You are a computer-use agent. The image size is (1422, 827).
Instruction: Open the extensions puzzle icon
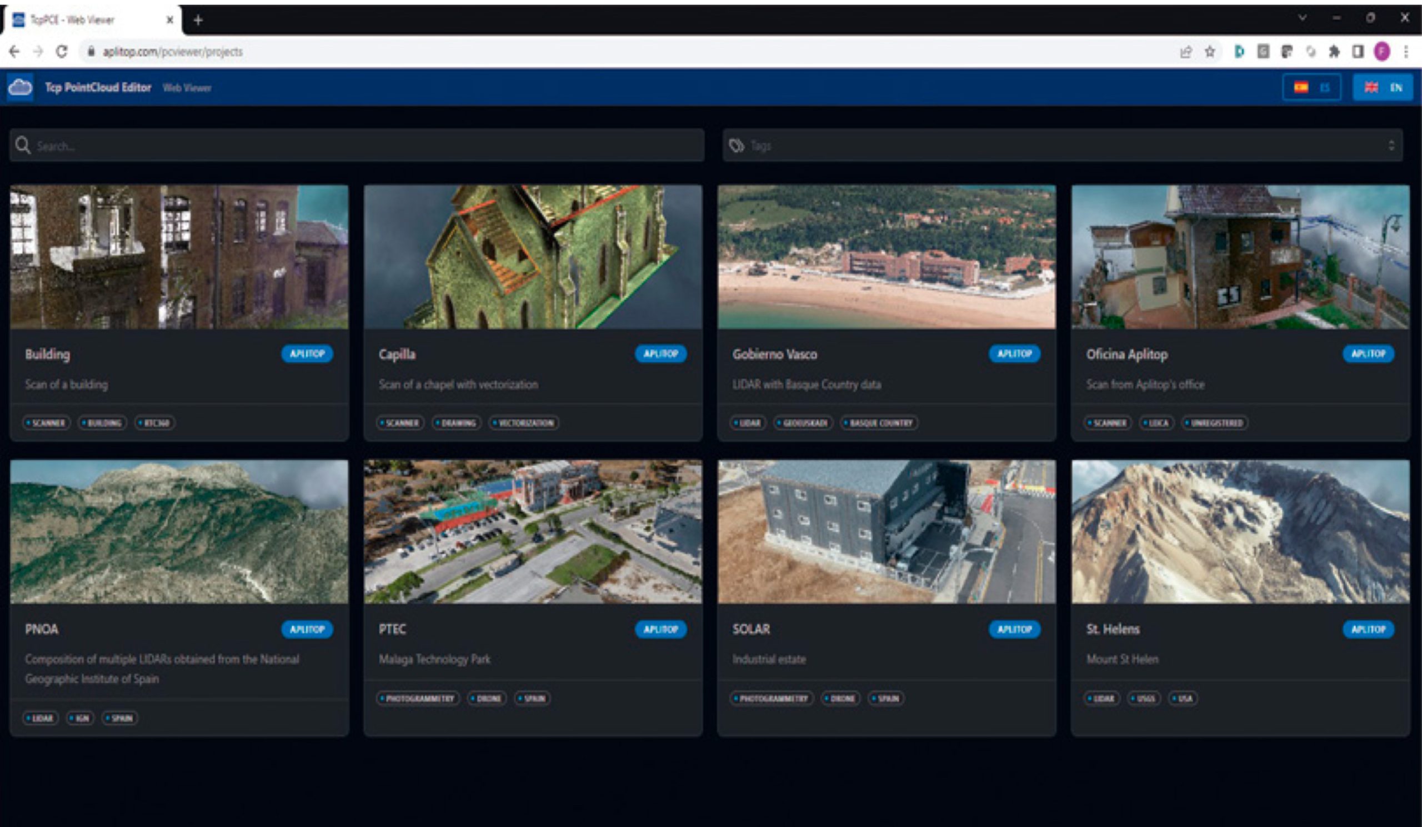click(x=1334, y=52)
